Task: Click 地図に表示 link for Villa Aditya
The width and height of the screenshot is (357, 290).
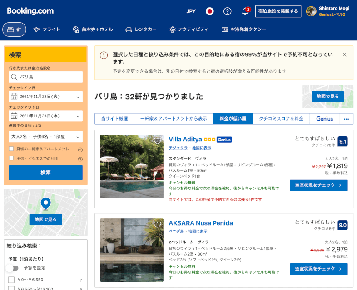Action: (202, 148)
